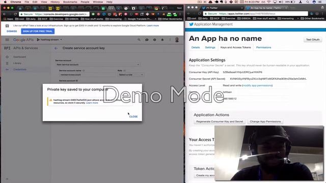Click the Google APIs search icon
Screen dimensions: 326x183
click(139, 40)
